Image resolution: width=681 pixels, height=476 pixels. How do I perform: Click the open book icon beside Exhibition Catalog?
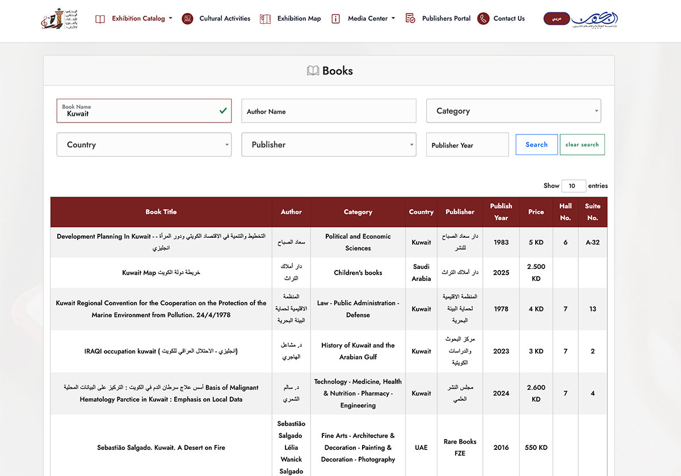coord(100,19)
